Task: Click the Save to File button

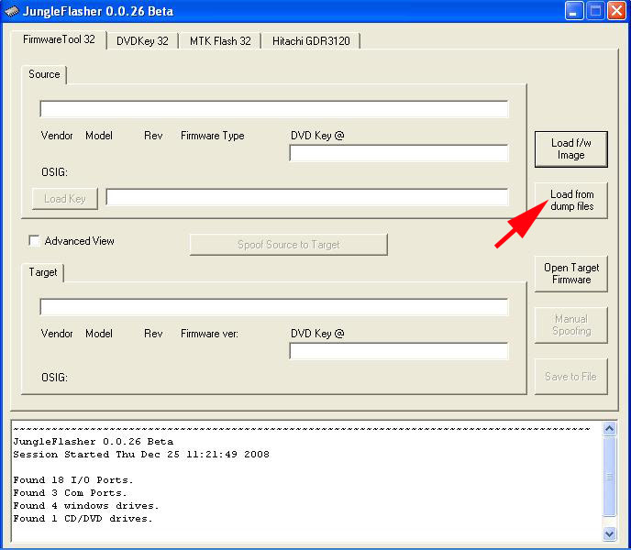Action: (571, 377)
